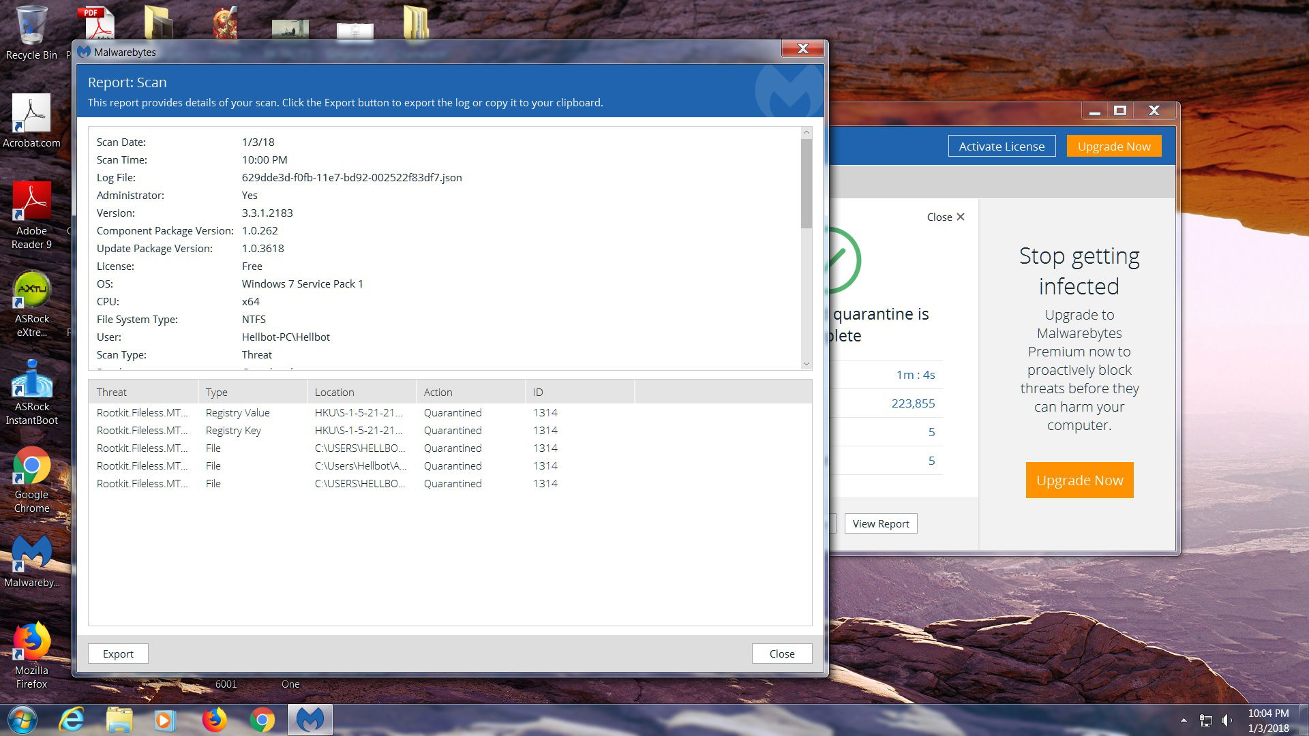Open network status tray icon

coord(1205,720)
